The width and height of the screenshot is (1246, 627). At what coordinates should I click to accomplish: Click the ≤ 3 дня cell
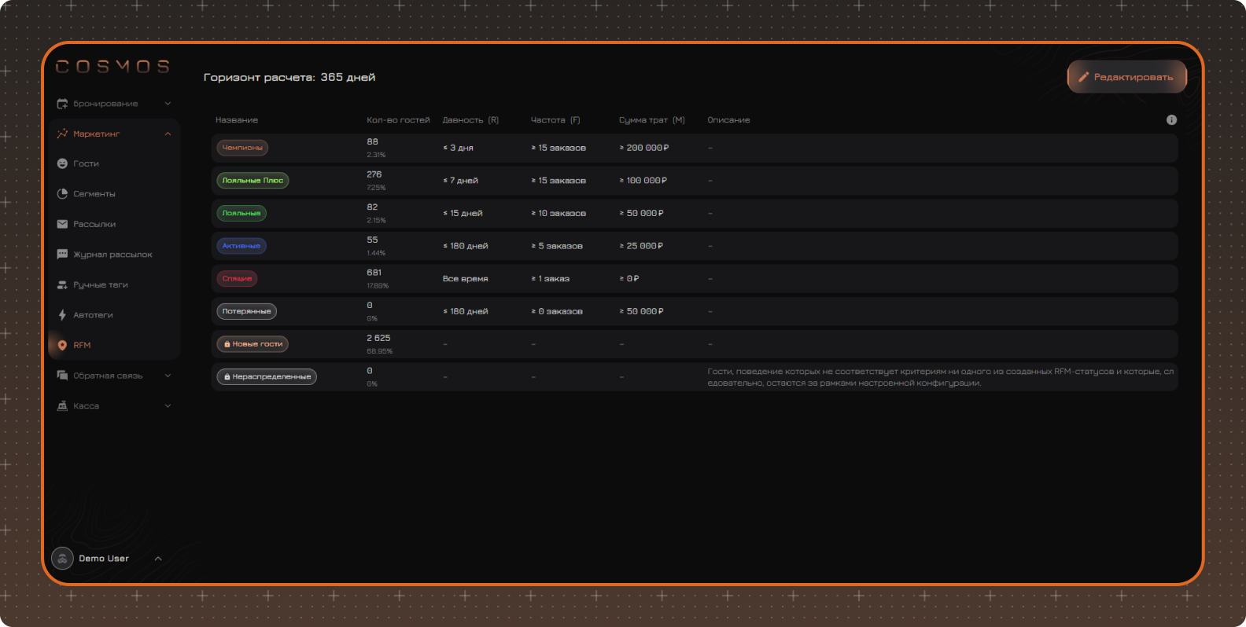point(458,148)
